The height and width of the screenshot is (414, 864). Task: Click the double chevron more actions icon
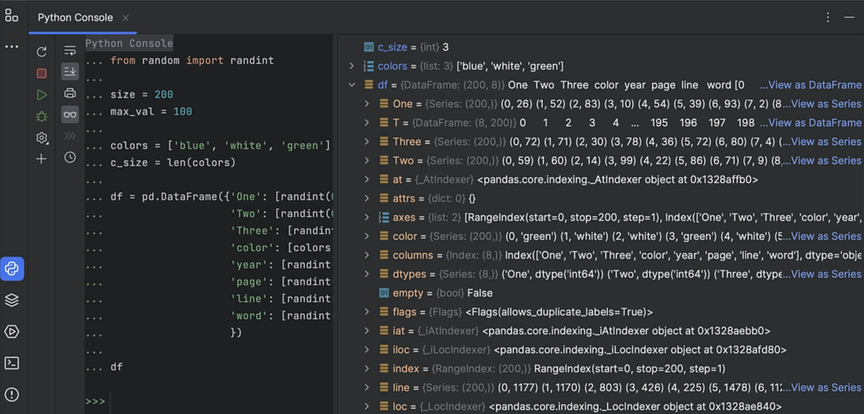[70, 136]
